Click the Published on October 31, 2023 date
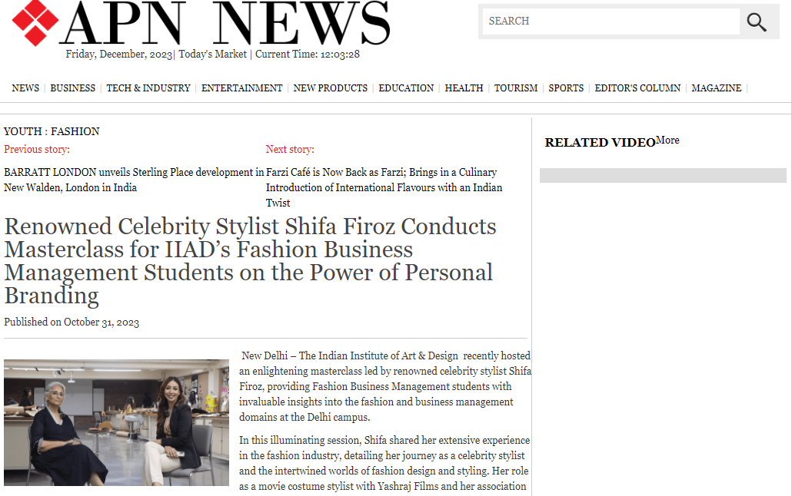The height and width of the screenshot is (496, 792). click(x=72, y=322)
